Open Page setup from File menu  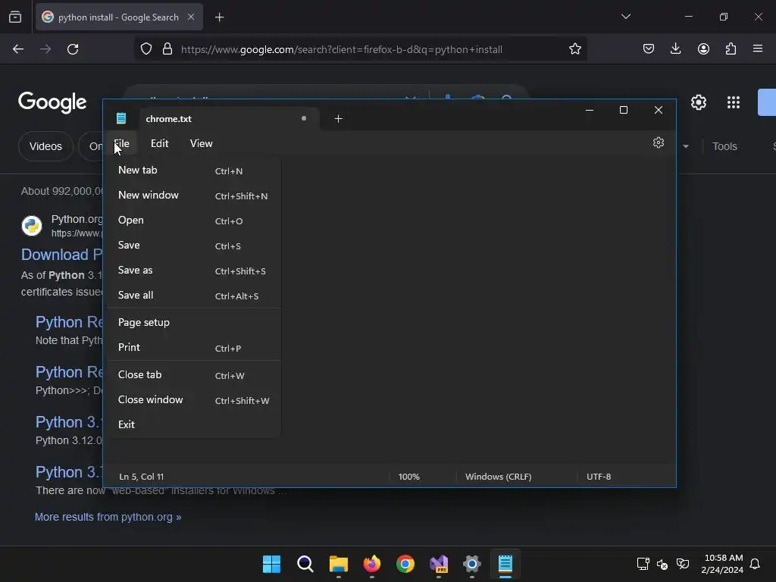[x=193, y=323]
